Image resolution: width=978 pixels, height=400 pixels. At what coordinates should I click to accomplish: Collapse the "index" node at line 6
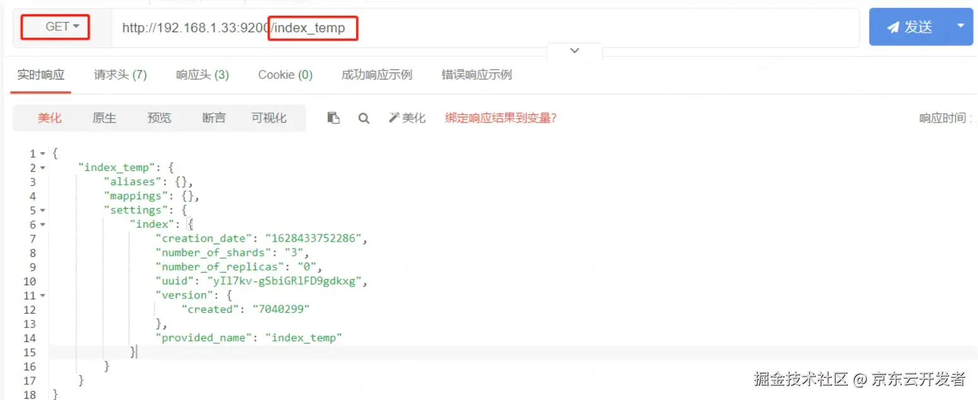tap(42, 225)
